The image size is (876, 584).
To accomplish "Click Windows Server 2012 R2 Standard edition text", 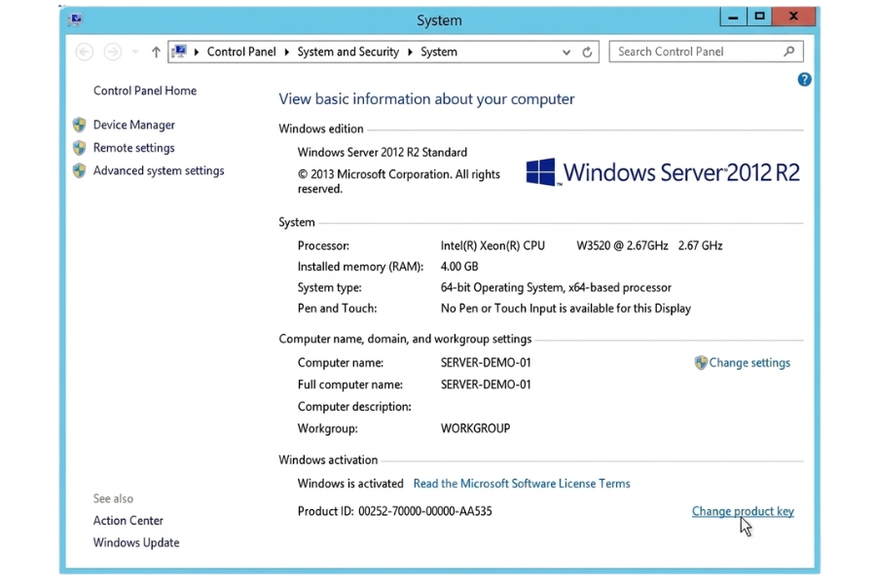I will click(x=383, y=153).
